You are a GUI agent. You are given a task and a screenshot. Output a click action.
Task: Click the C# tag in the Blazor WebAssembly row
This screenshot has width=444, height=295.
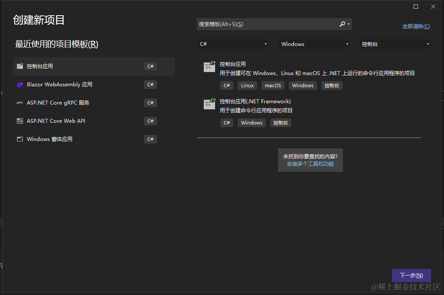[150, 85]
